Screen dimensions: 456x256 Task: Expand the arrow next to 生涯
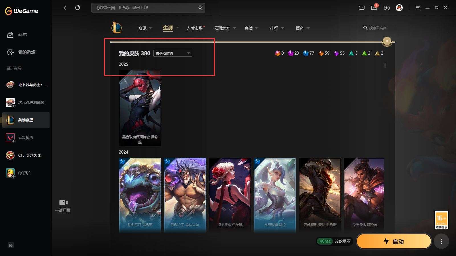click(178, 28)
